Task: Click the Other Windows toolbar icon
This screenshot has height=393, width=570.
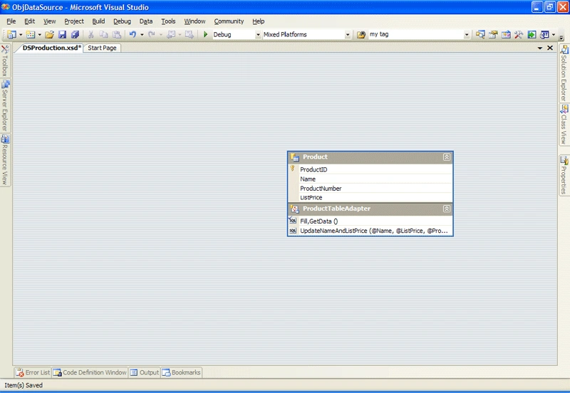Action: 544,34
